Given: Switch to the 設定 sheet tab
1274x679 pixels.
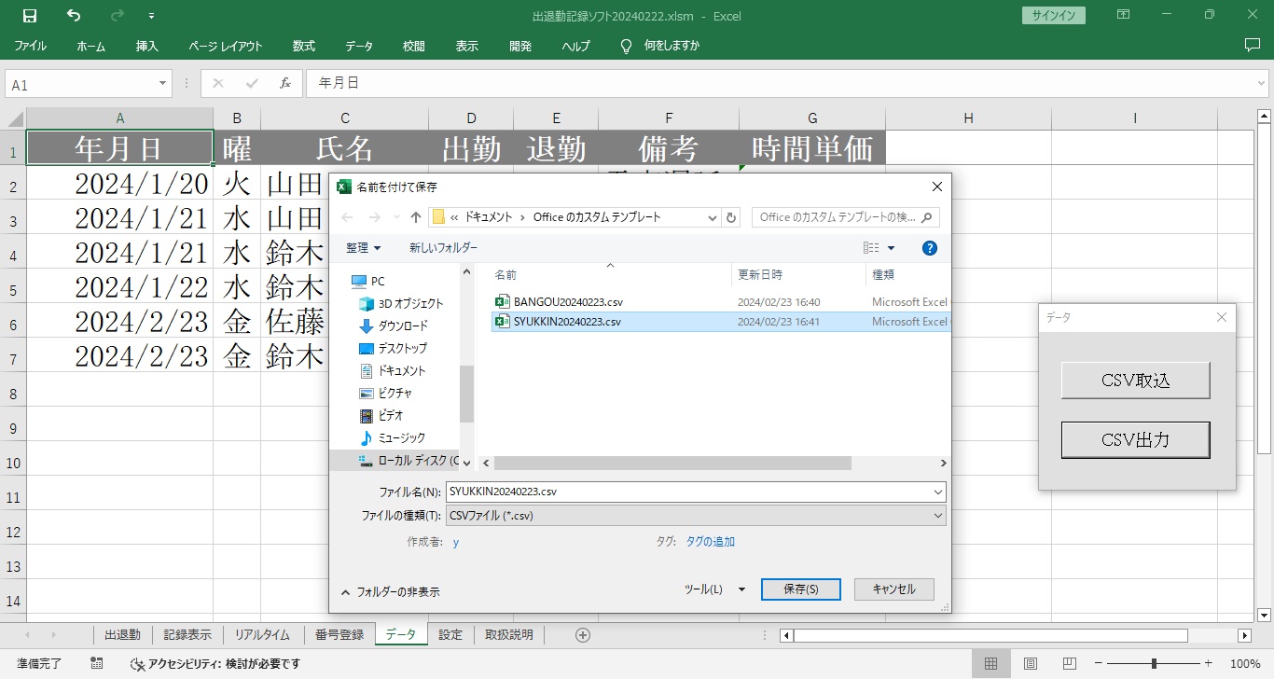Looking at the screenshot, I should point(450,635).
